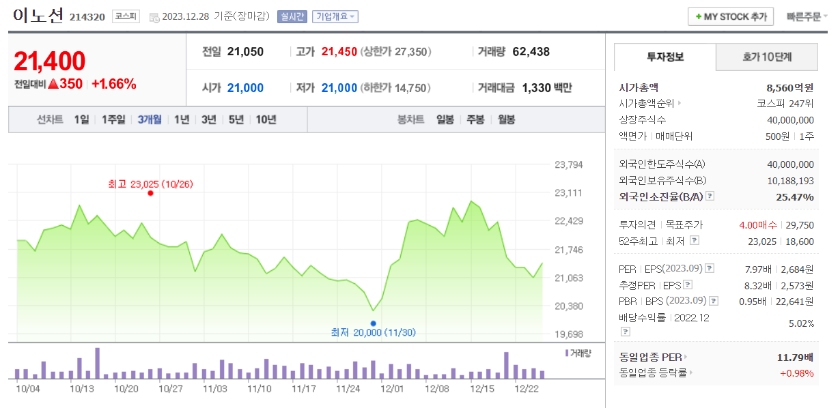This screenshot has height=408, width=840.
Task: Open the 시가총액순위 link
Action: pyautogui.click(x=647, y=104)
